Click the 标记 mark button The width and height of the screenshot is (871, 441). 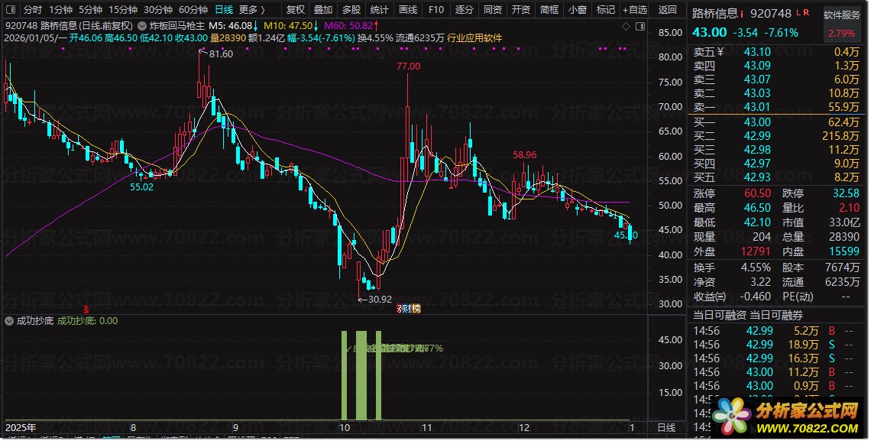point(605,9)
